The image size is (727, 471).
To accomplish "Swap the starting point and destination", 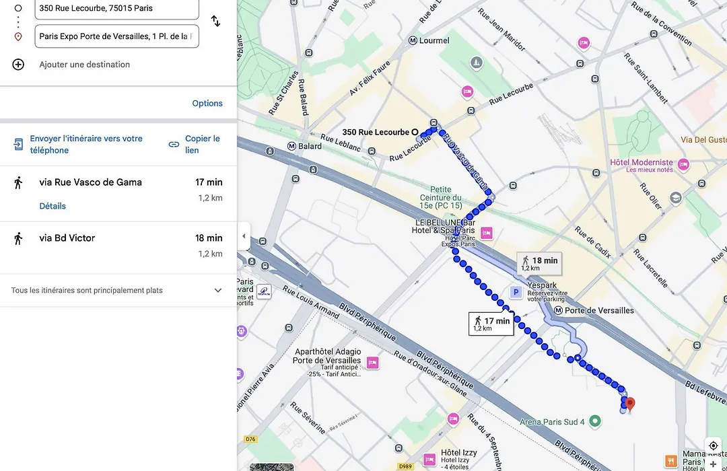I will (x=215, y=21).
